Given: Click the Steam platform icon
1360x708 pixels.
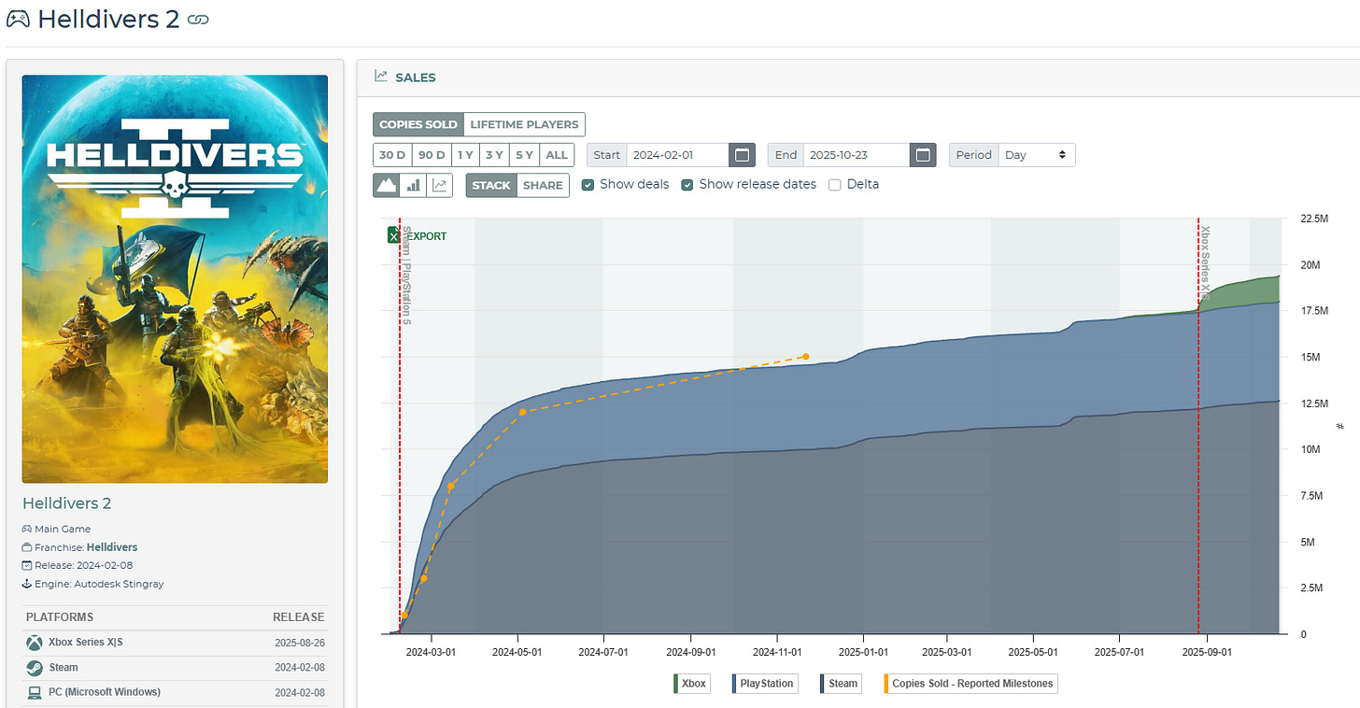Looking at the screenshot, I should tap(35, 668).
